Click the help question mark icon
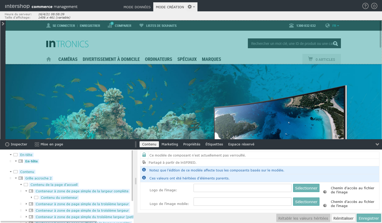382x223 pixels. [365, 6]
